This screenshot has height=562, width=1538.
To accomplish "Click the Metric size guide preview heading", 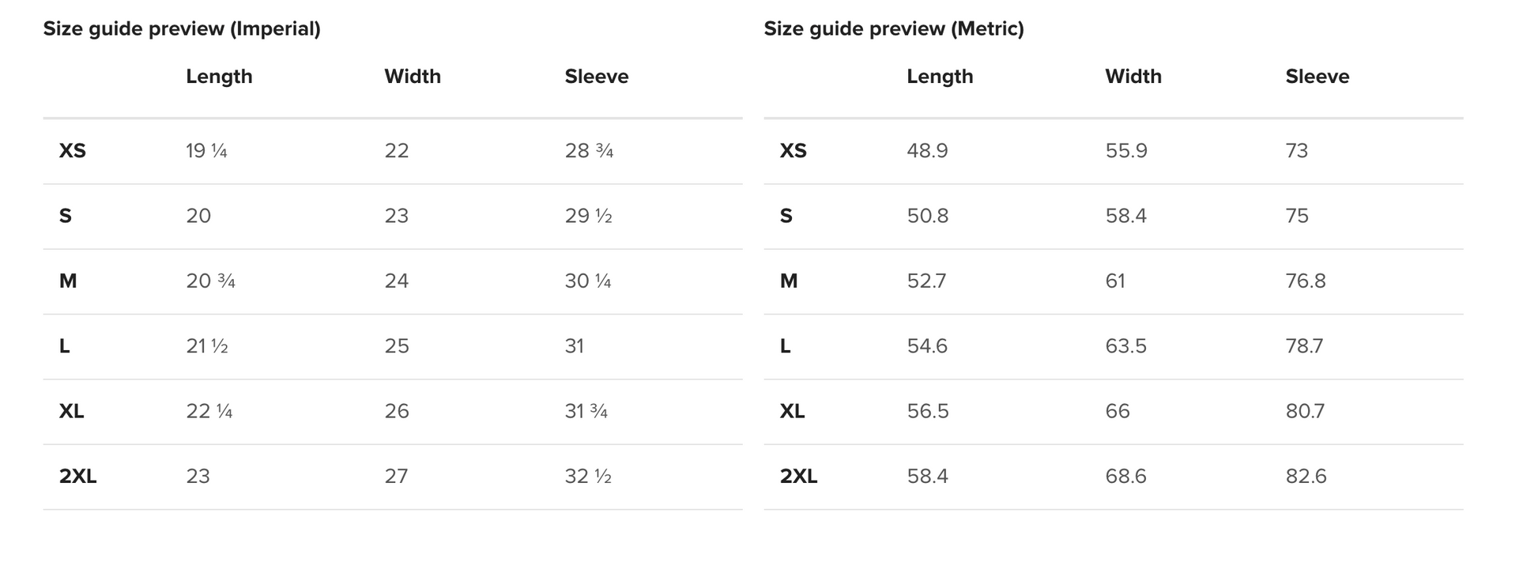I will click(x=894, y=29).
